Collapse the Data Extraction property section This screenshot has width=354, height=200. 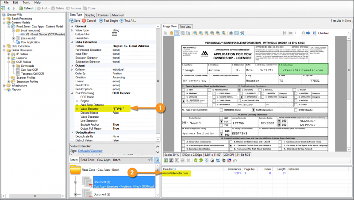72,42
